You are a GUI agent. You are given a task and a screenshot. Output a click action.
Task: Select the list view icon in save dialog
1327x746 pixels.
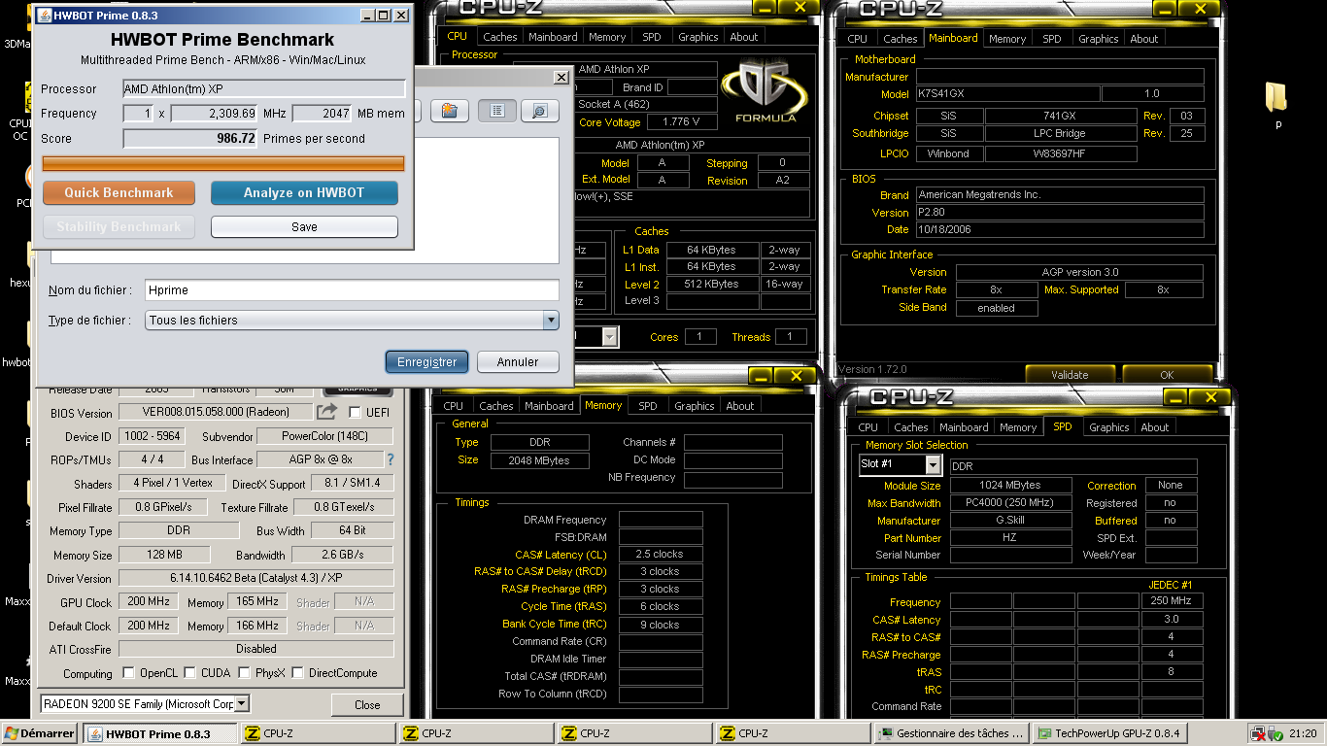pyautogui.click(x=497, y=111)
